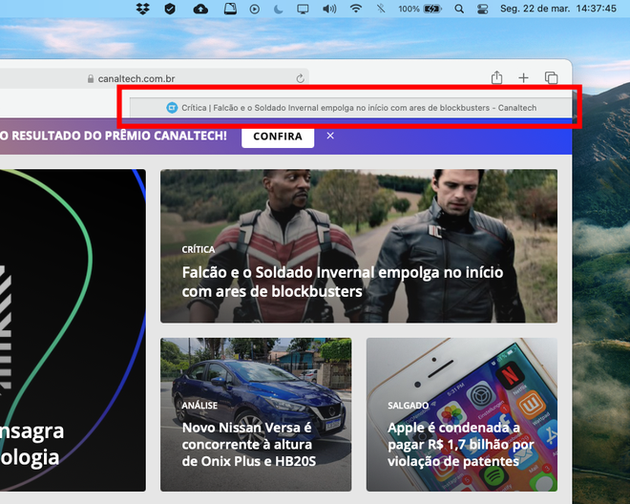Click the Bluetooth status icon
Image resolution: width=630 pixels, height=504 pixels.
381,9
